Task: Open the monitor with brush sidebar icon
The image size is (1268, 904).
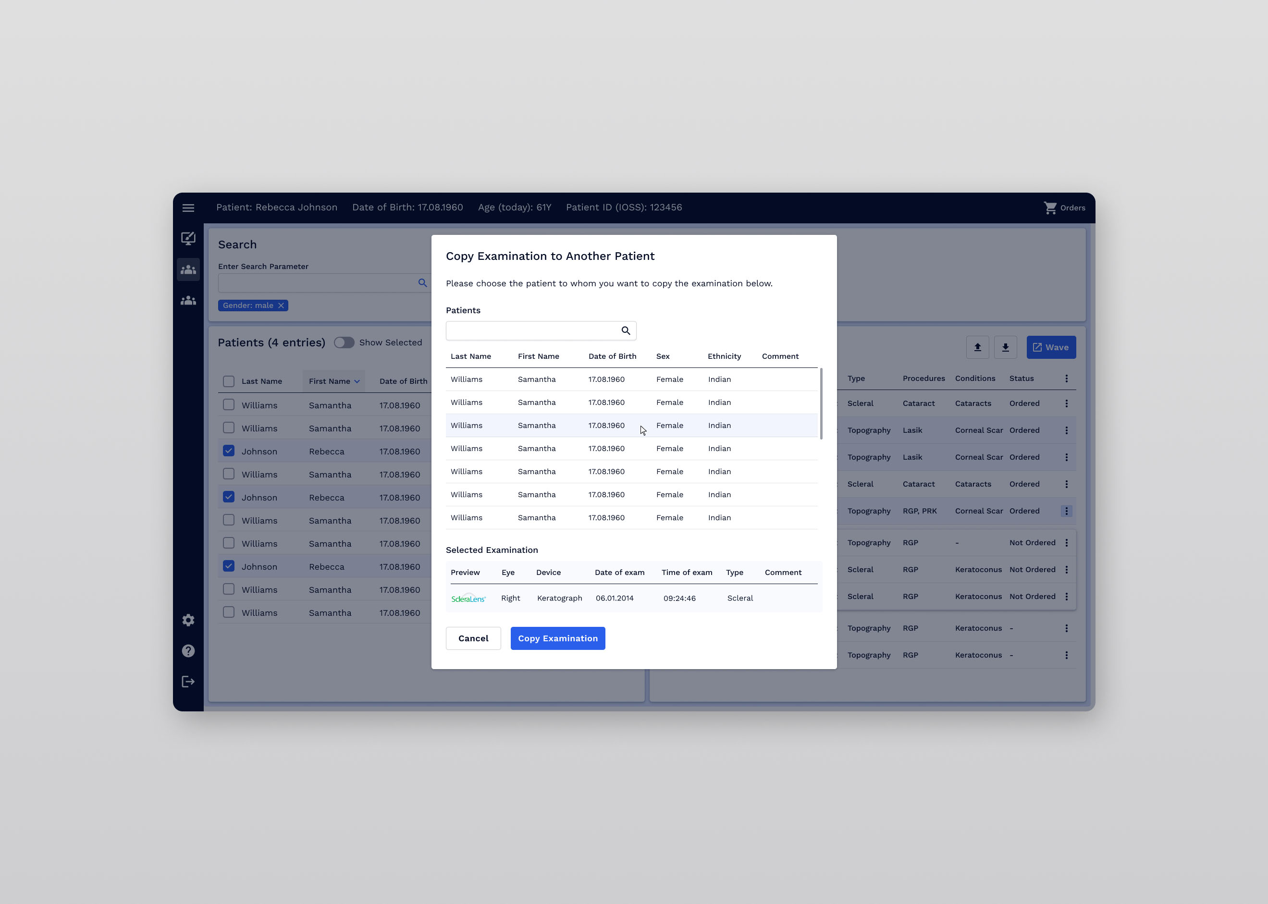Action: pos(188,239)
